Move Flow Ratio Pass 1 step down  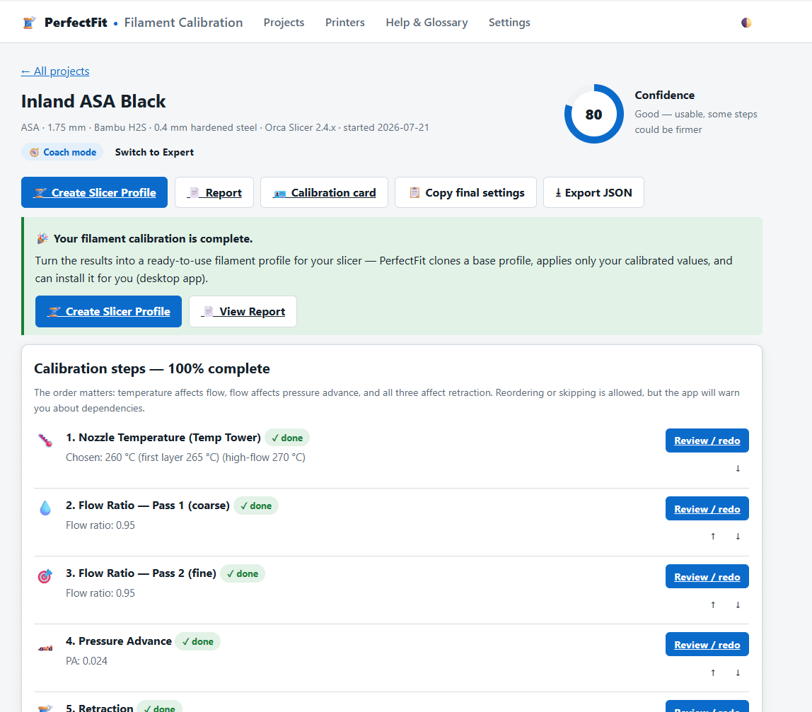tap(738, 537)
